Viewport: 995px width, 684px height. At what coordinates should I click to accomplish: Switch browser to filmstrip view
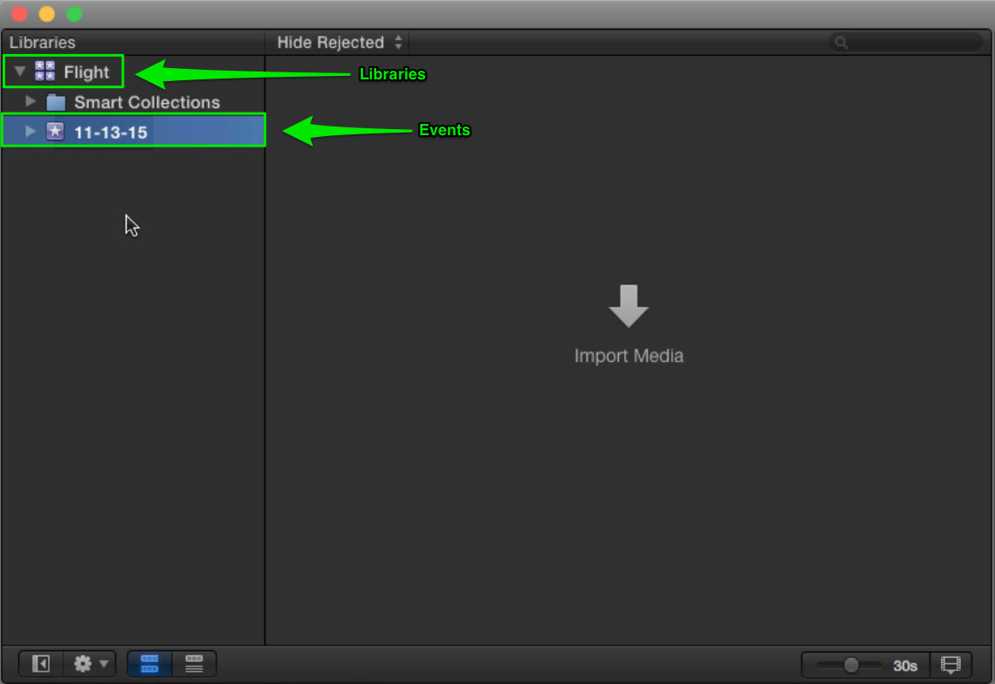149,664
